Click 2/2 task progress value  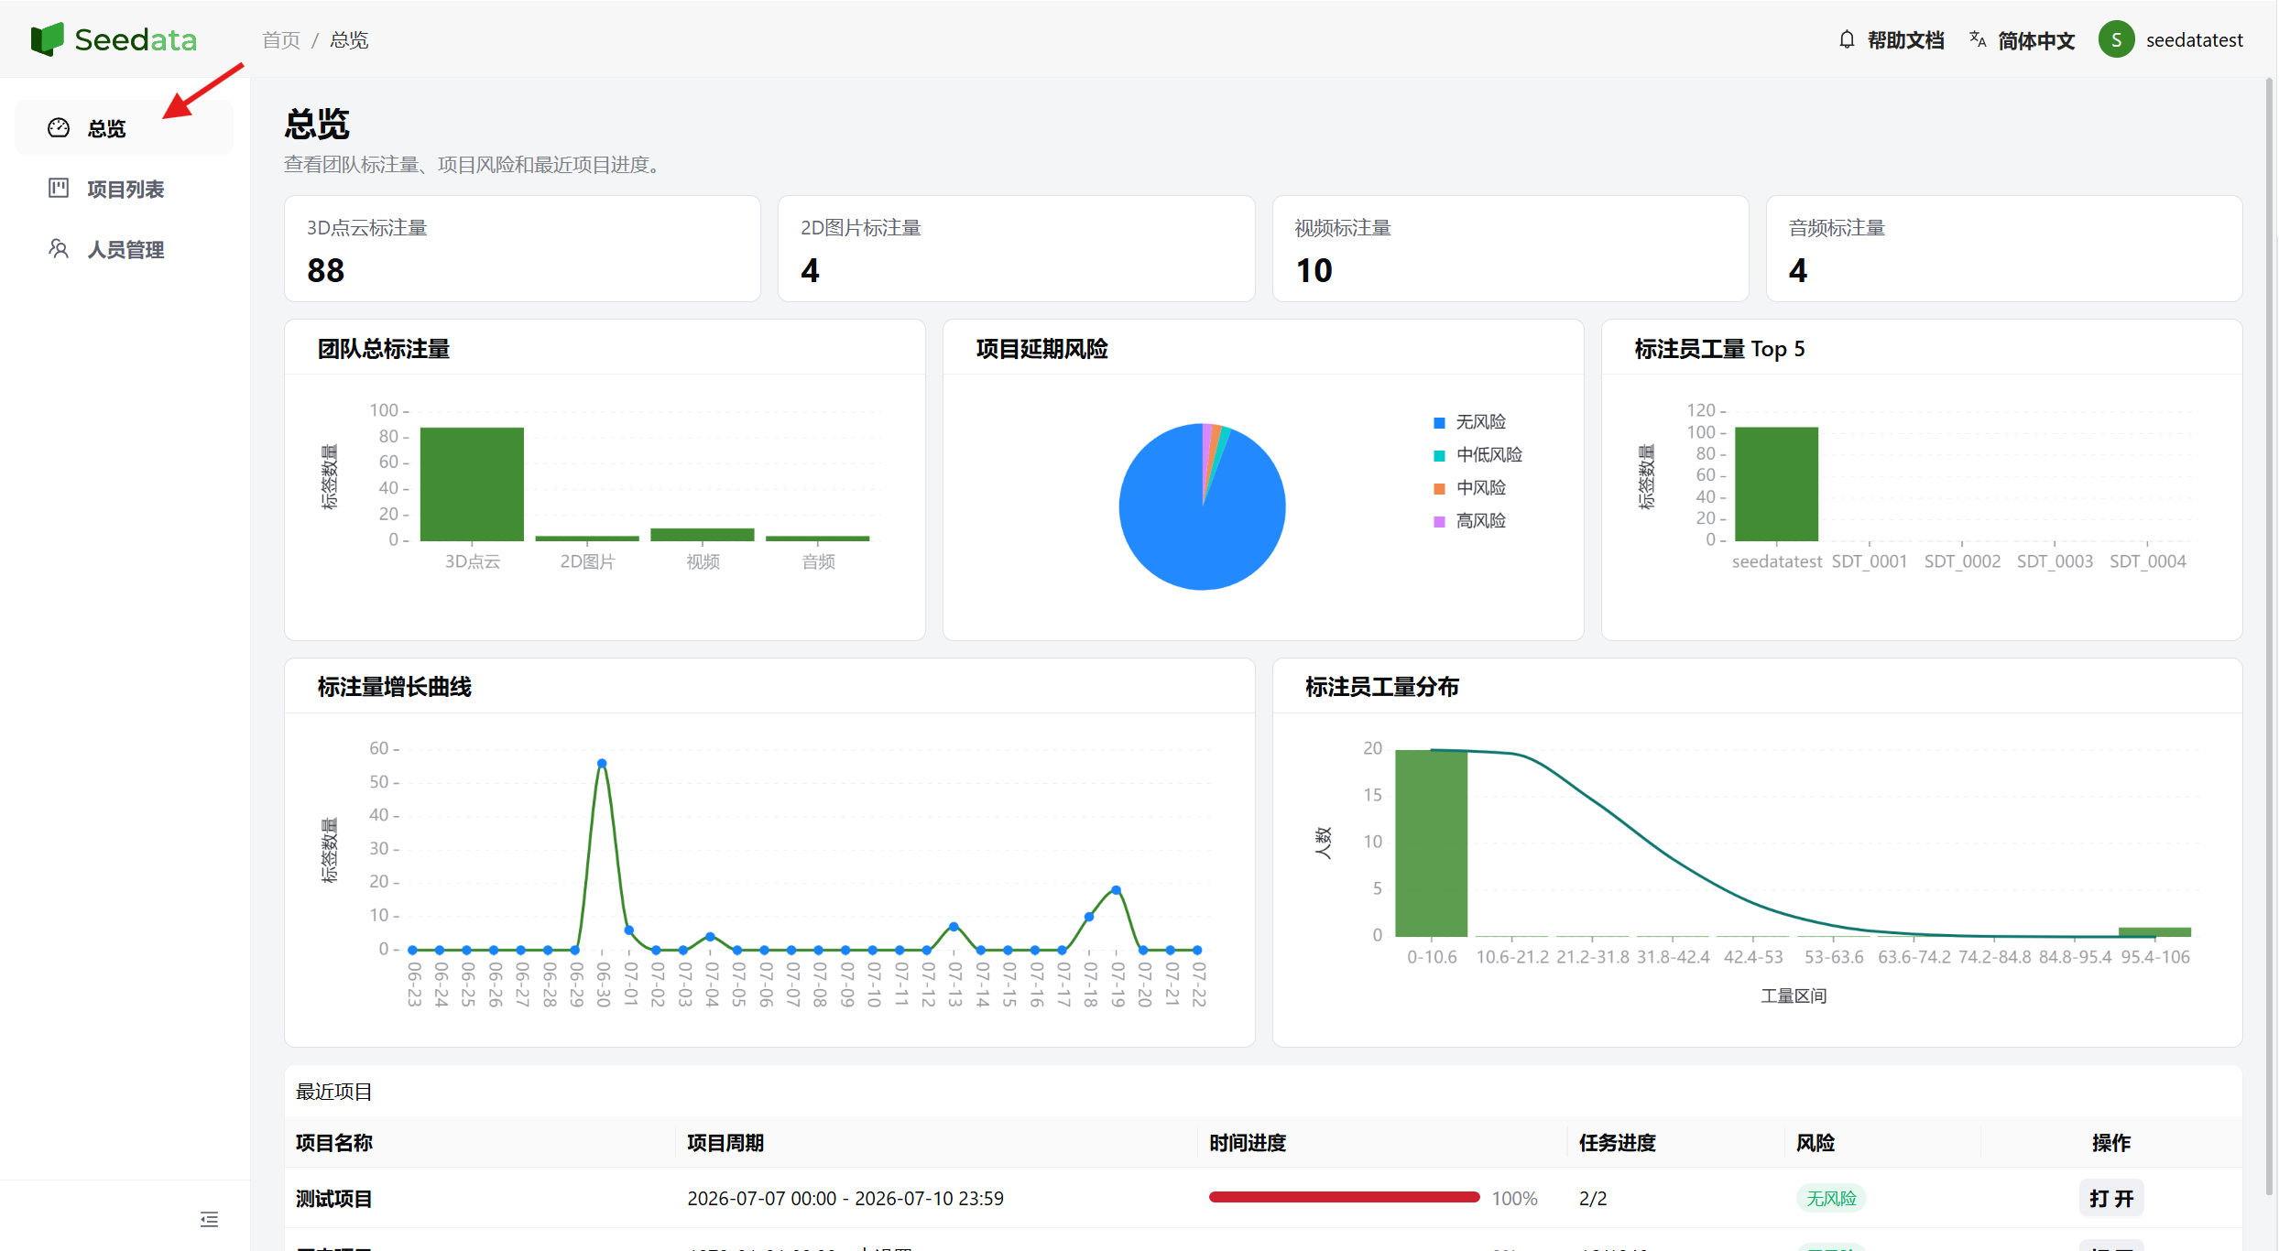click(1593, 1198)
